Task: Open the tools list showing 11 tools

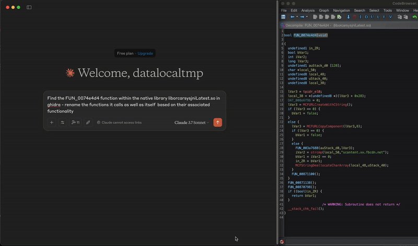Action: (x=75, y=122)
